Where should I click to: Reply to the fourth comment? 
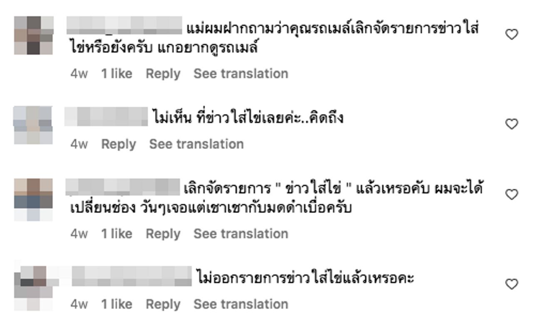[163, 304]
